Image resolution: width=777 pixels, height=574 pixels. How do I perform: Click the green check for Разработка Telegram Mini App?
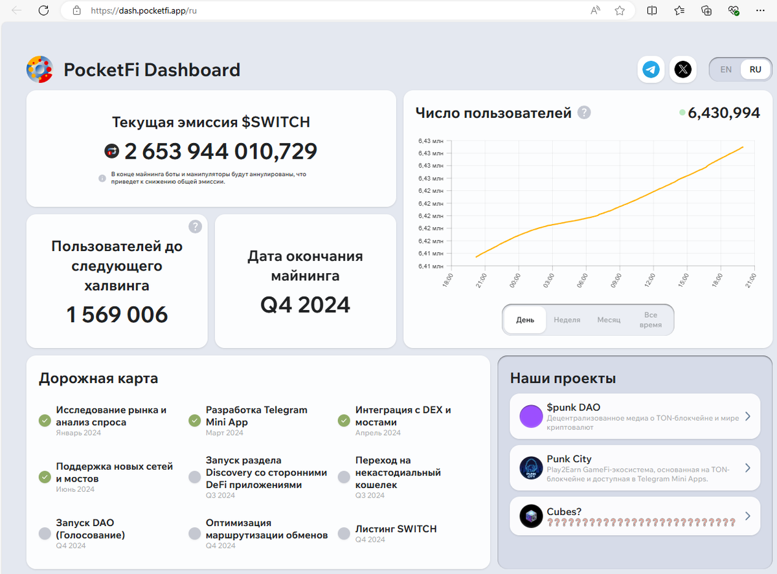click(194, 421)
